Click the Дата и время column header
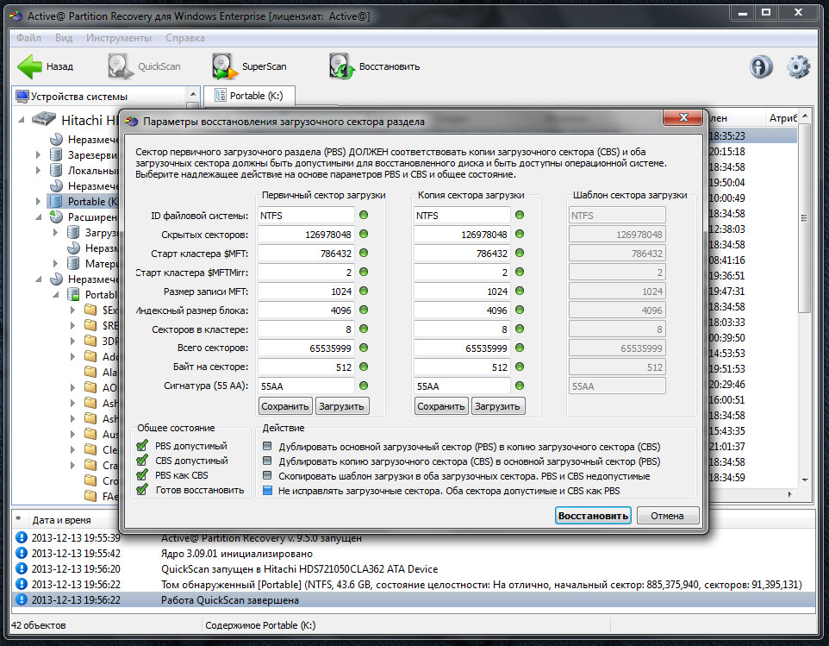This screenshot has height=646, width=829. point(61,520)
